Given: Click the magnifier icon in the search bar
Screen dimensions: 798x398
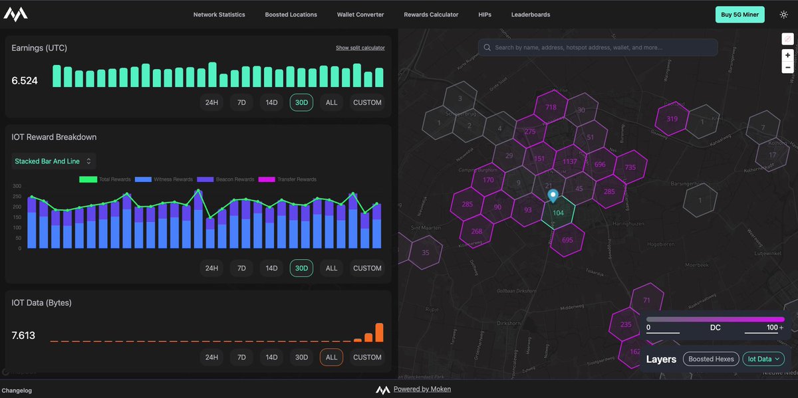Looking at the screenshot, I should [487, 48].
